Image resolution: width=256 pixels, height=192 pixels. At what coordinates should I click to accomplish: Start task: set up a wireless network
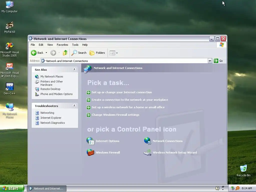128,107
